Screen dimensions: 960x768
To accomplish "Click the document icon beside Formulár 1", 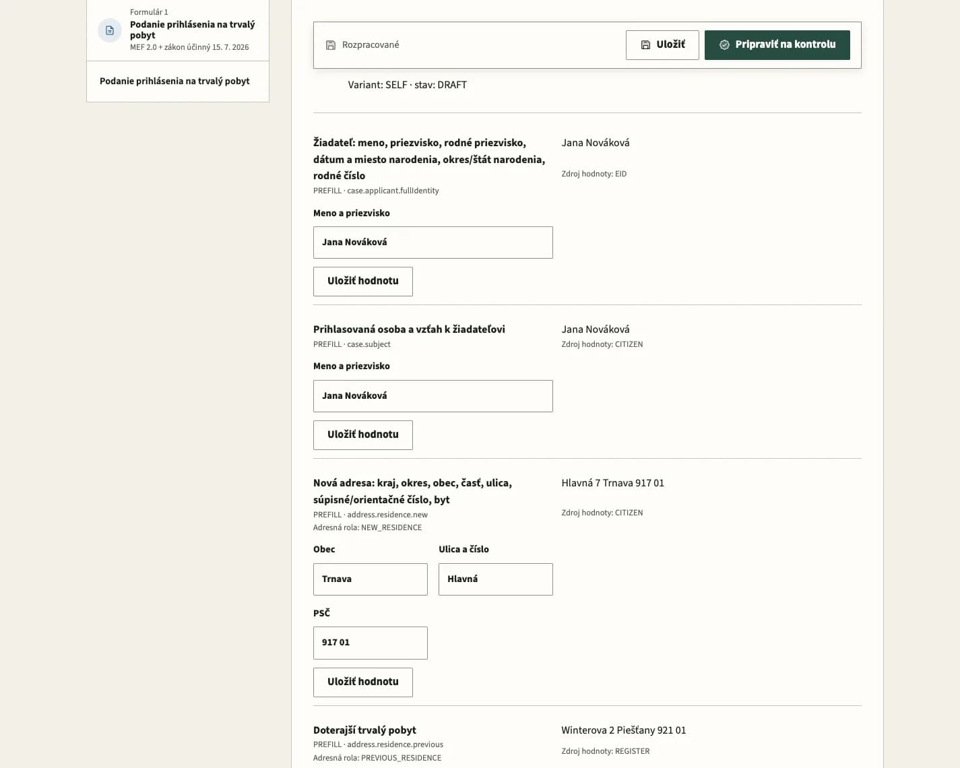I will [x=110, y=30].
